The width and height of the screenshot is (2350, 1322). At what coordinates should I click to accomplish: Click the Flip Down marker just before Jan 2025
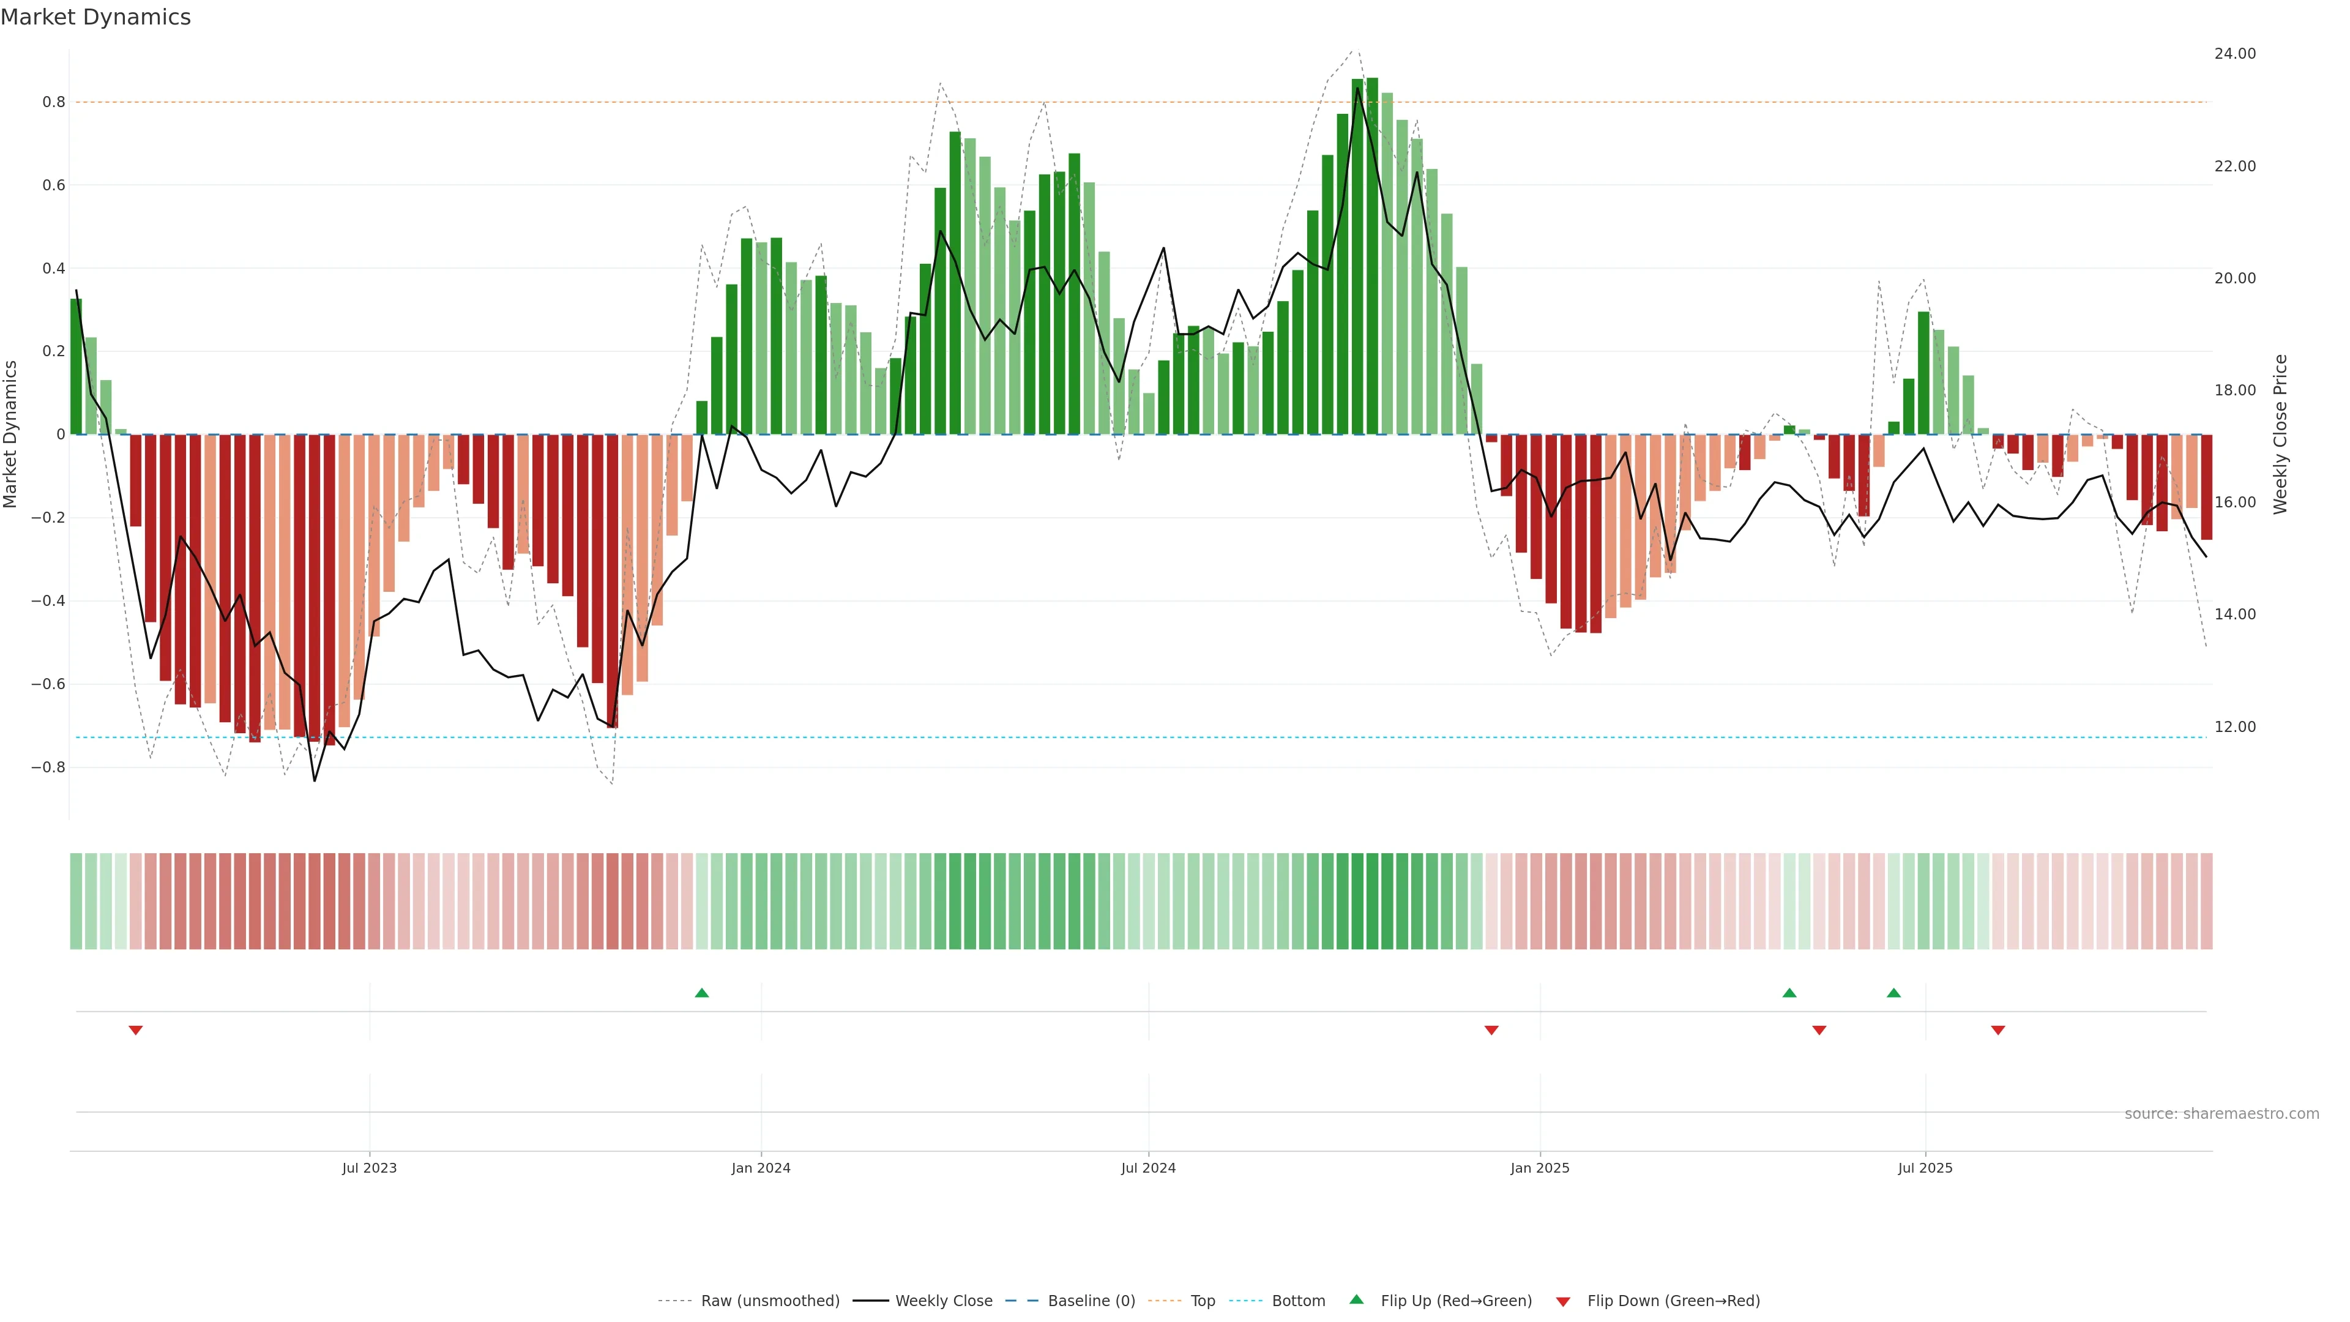(x=1491, y=1030)
